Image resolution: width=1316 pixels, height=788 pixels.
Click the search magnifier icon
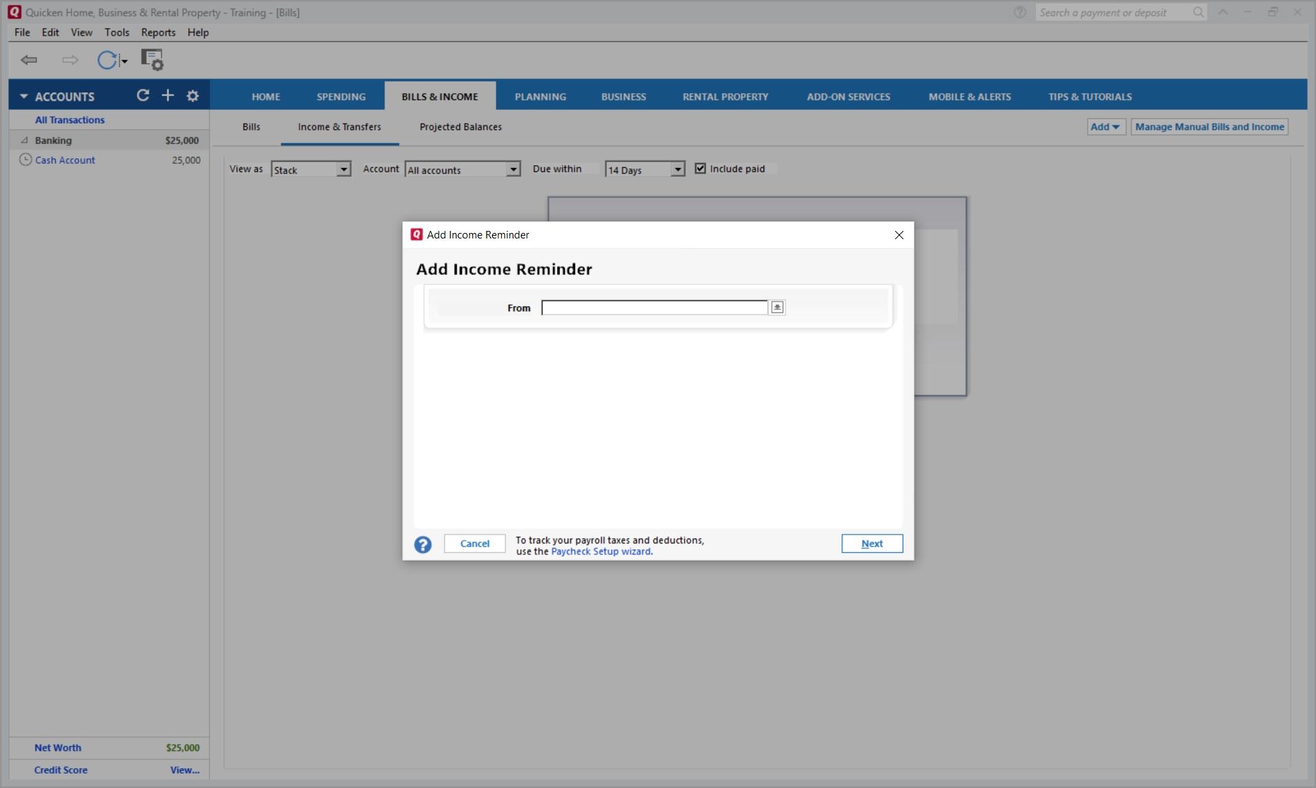[1198, 12]
